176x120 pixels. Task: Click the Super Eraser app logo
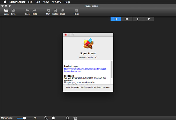(88, 44)
